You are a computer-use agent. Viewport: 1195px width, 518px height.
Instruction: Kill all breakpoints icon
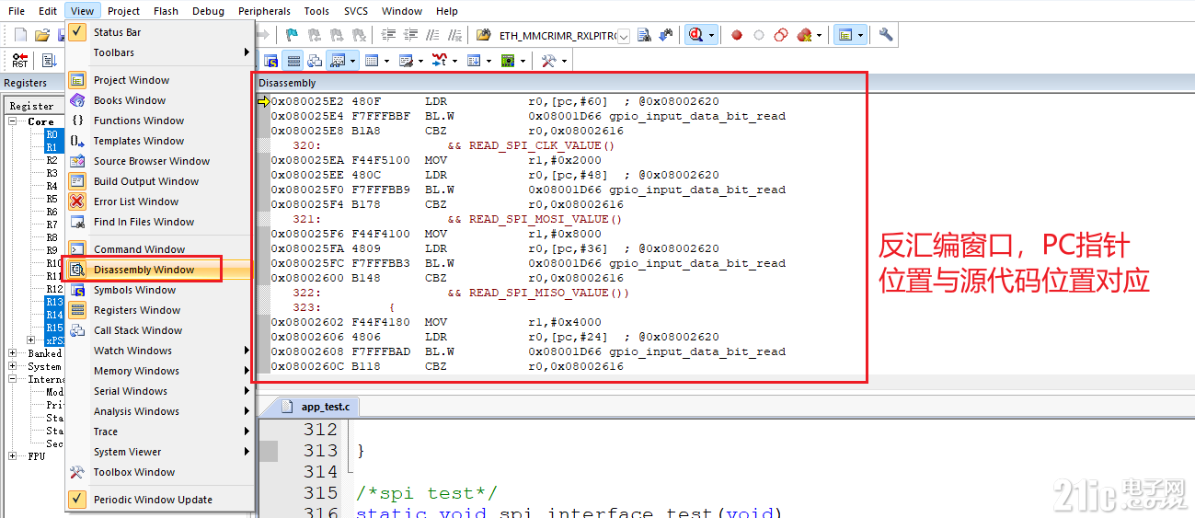click(x=804, y=35)
